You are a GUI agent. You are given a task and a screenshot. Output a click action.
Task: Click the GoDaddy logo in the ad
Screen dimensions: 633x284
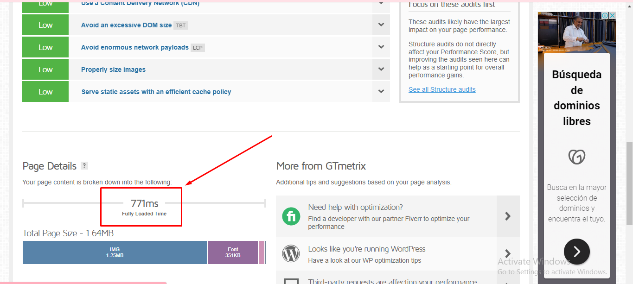(576, 157)
